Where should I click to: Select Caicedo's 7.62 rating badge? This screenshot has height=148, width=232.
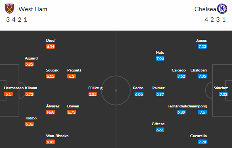pyautogui.click(x=181, y=76)
